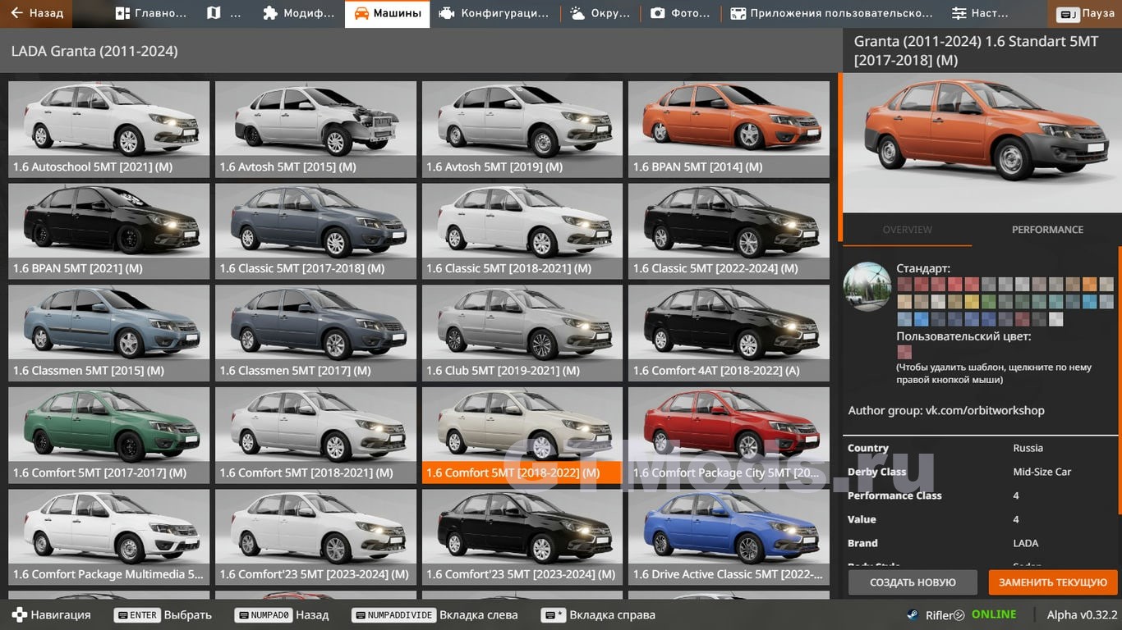Click the LADA Granta (2011-2024) heading
The height and width of the screenshot is (630, 1122).
pos(94,51)
